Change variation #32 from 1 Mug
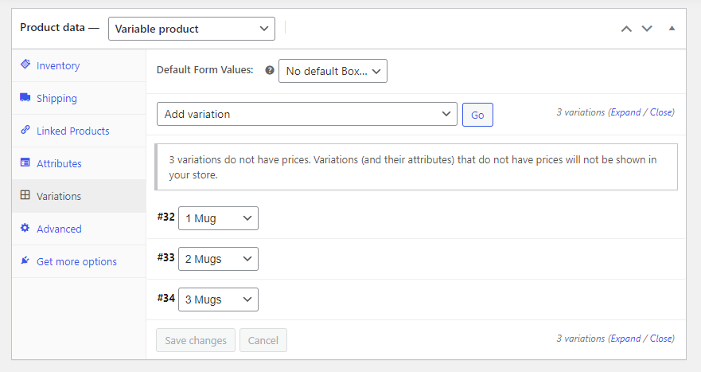This screenshot has height=372, width=701. pos(218,218)
